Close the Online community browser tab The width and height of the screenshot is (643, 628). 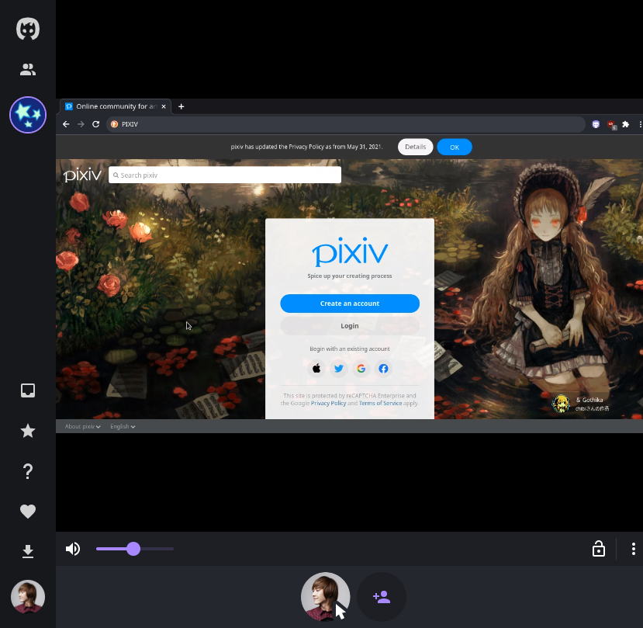(164, 106)
